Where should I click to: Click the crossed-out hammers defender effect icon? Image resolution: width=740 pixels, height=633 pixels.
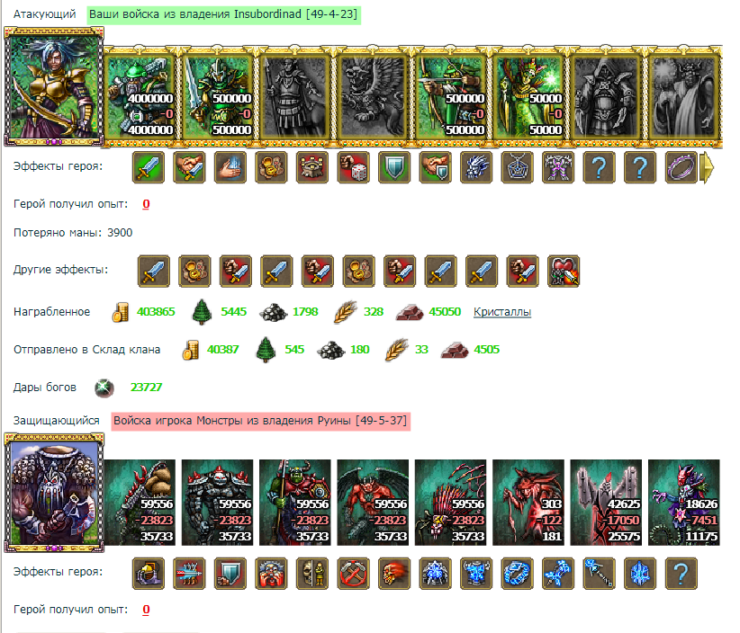pos(354,574)
